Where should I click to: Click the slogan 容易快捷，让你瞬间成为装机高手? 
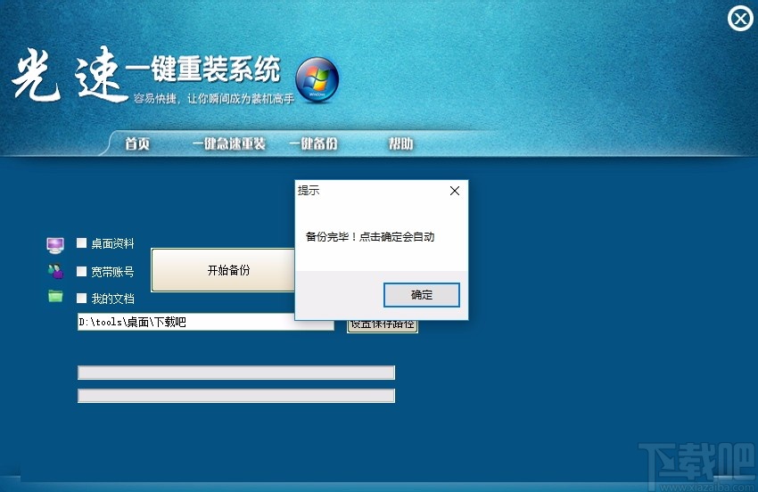pos(214,99)
